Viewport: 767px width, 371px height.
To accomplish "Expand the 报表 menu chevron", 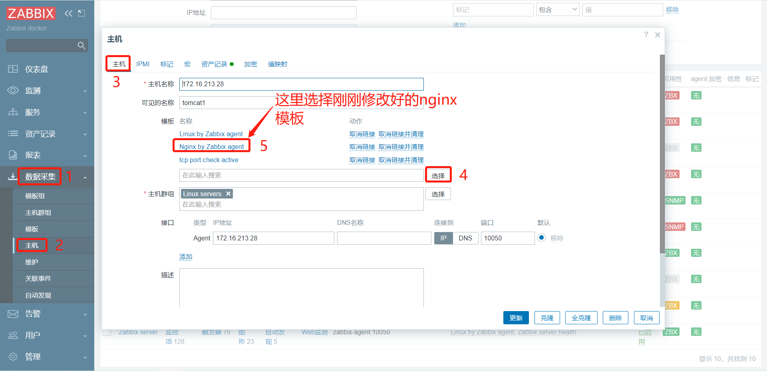I will point(85,155).
